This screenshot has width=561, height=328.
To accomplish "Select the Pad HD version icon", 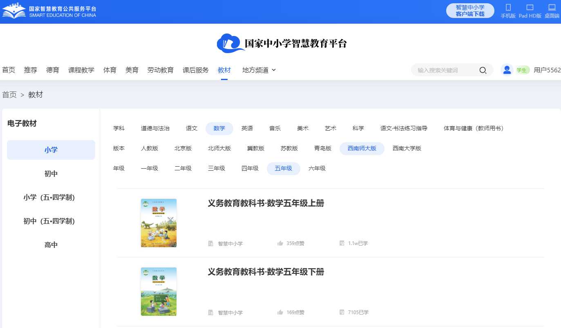I will (x=530, y=7).
